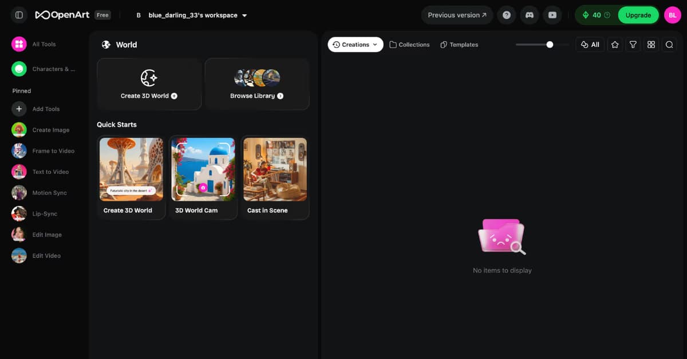
Task: Switch to the Templates tab
Action: (x=459, y=45)
